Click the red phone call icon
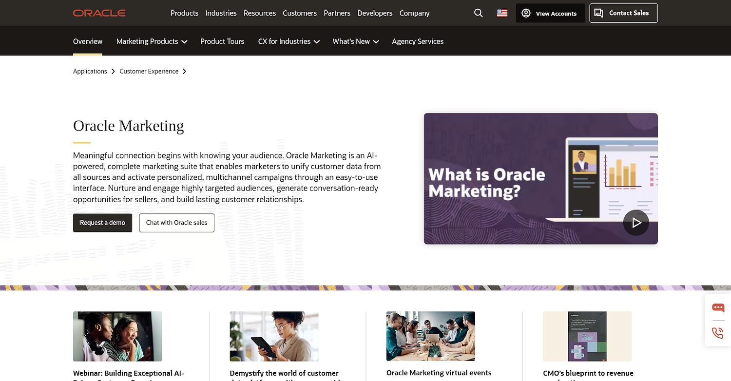 tap(718, 333)
